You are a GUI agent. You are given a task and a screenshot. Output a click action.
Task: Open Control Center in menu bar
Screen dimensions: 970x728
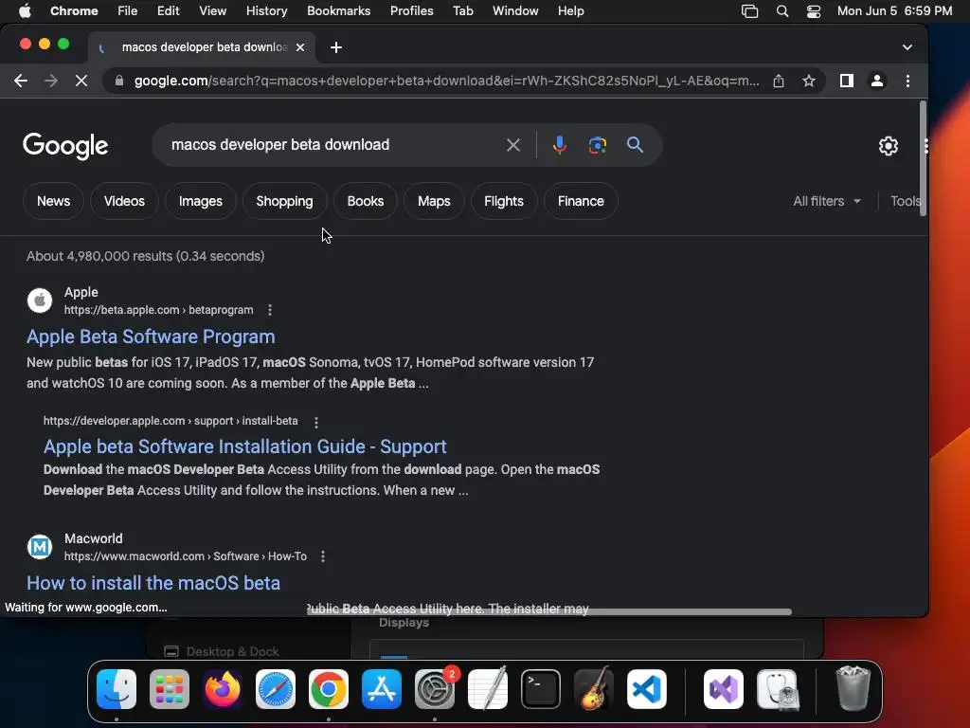814,10
